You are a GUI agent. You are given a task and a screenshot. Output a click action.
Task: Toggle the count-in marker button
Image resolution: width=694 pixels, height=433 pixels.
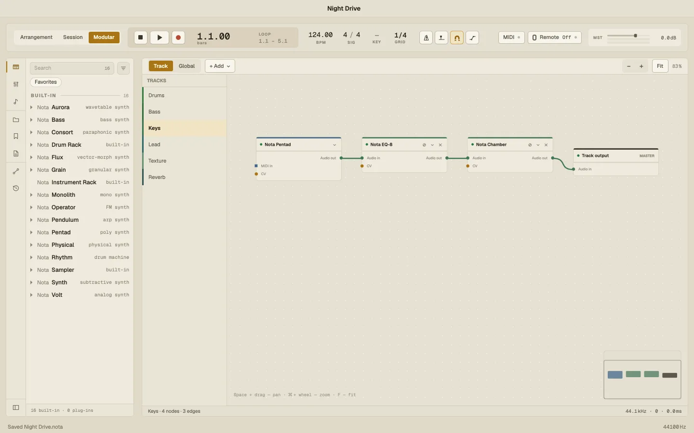(441, 38)
